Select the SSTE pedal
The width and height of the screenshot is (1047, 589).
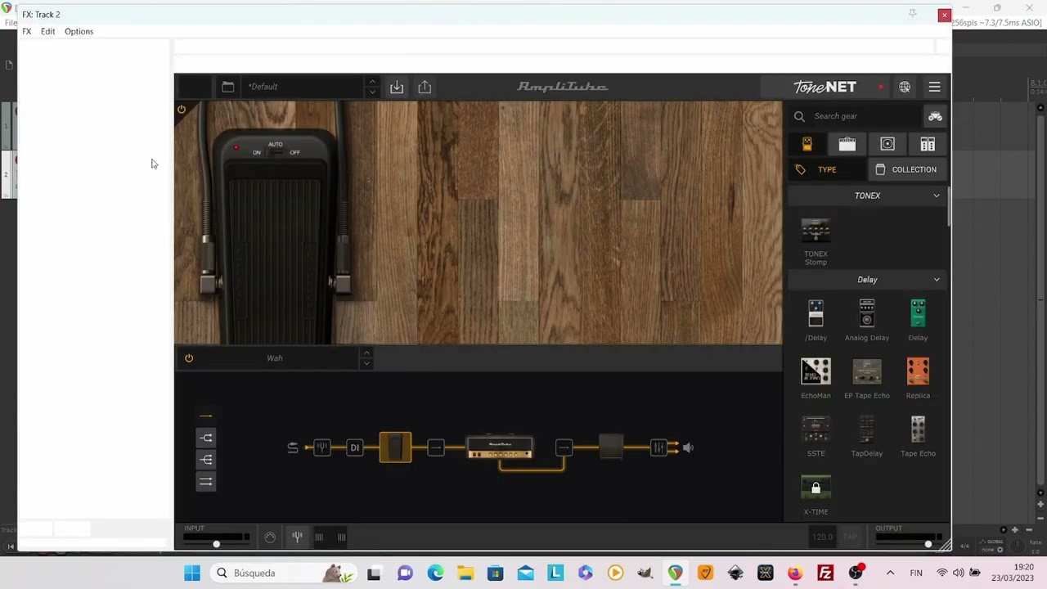click(x=816, y=429)
